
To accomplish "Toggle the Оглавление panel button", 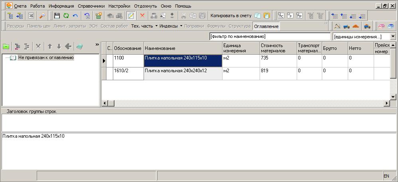I will [x=266, y=26].
